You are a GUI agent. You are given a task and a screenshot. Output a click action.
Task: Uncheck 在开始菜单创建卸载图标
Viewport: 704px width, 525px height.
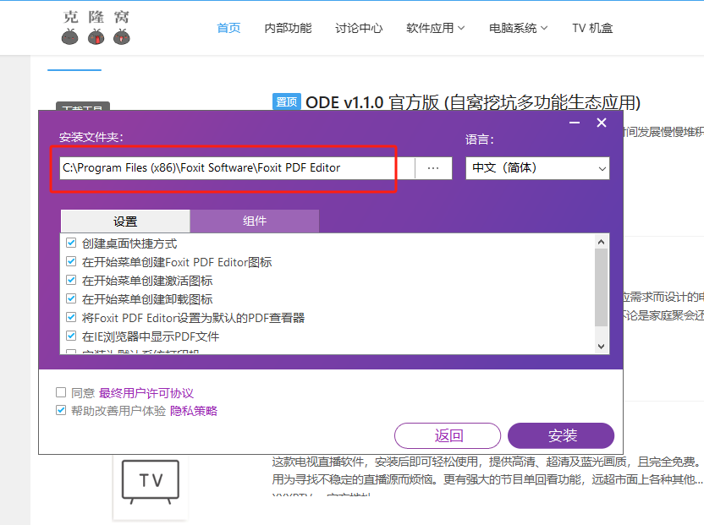coord(71,298)
